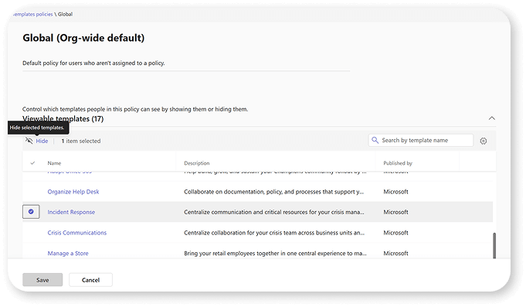
Task: Click the default policy description text
Action: (x=93, y=63)
